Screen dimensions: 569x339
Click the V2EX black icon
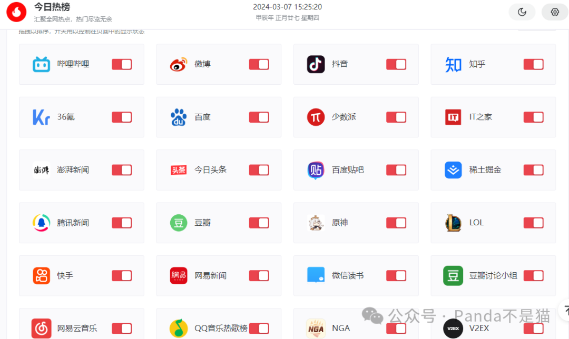point(453,328)
